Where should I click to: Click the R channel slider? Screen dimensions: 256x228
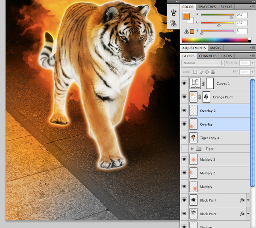click(x=217, y=15)
